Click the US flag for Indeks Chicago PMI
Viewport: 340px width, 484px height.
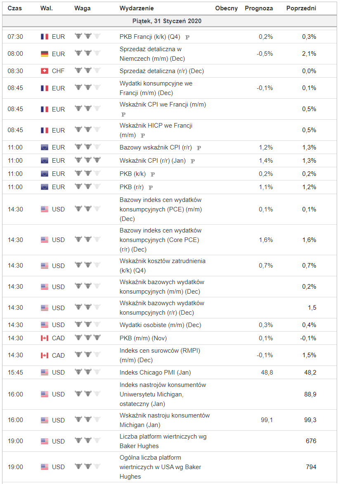(45, 372)
